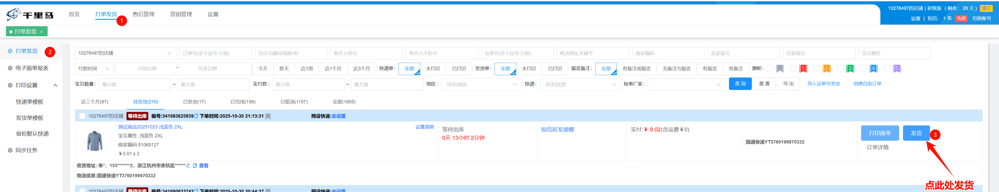Close the green 打单发货 page tab
999x192 pixels.
[x=42, y=32]
